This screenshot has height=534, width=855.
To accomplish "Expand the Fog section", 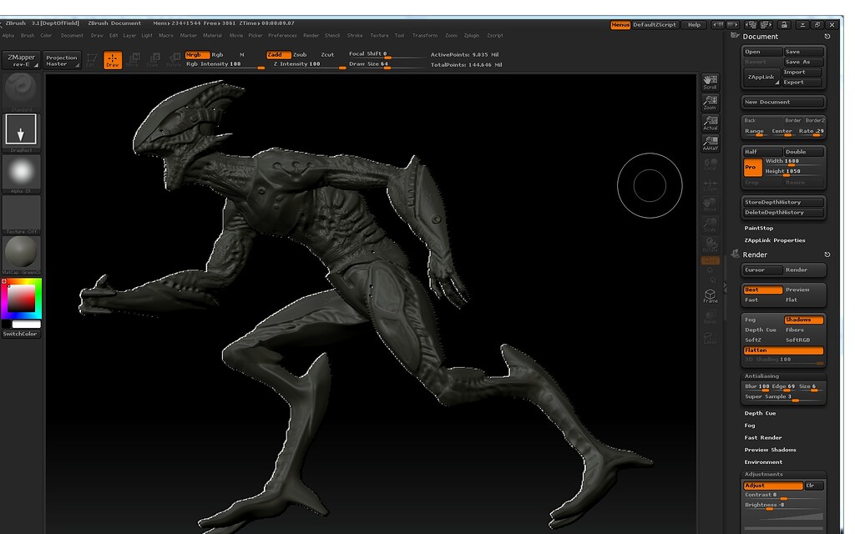I will [x=750, y=425].
